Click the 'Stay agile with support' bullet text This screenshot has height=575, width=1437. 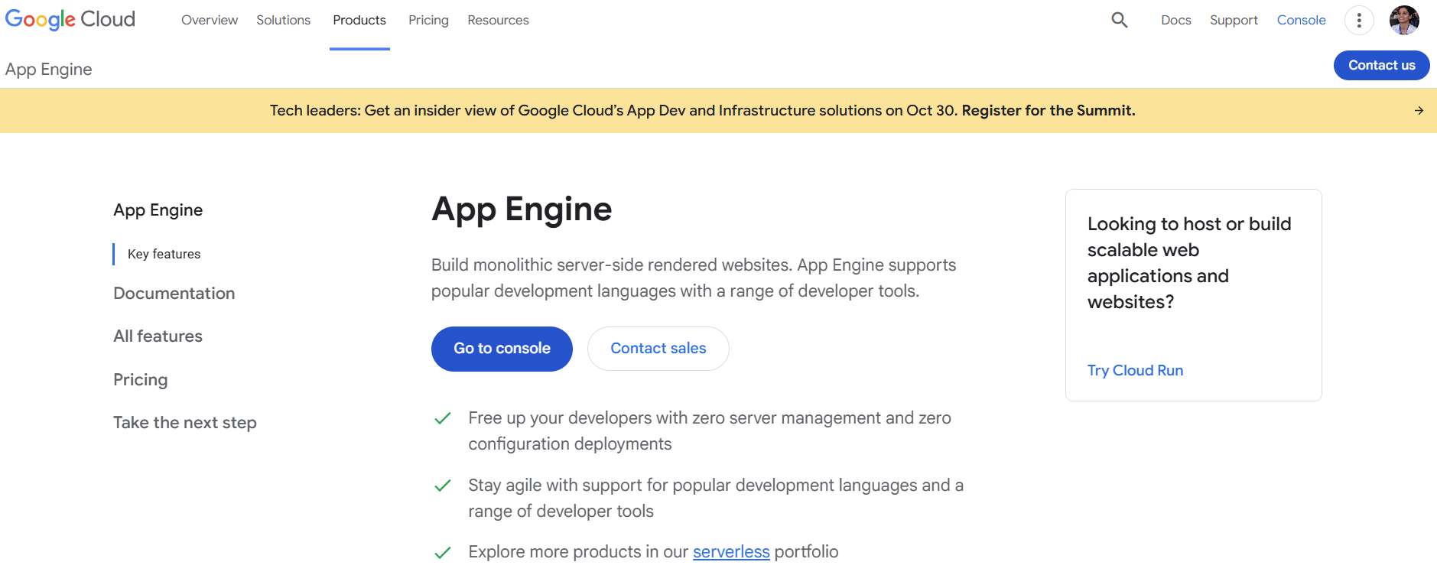(716, 499)
